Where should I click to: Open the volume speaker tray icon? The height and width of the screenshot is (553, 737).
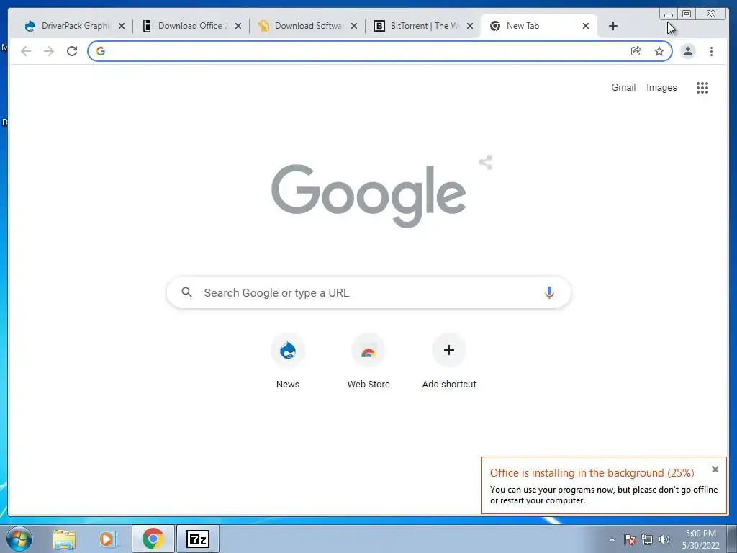[x=664, y=539]
